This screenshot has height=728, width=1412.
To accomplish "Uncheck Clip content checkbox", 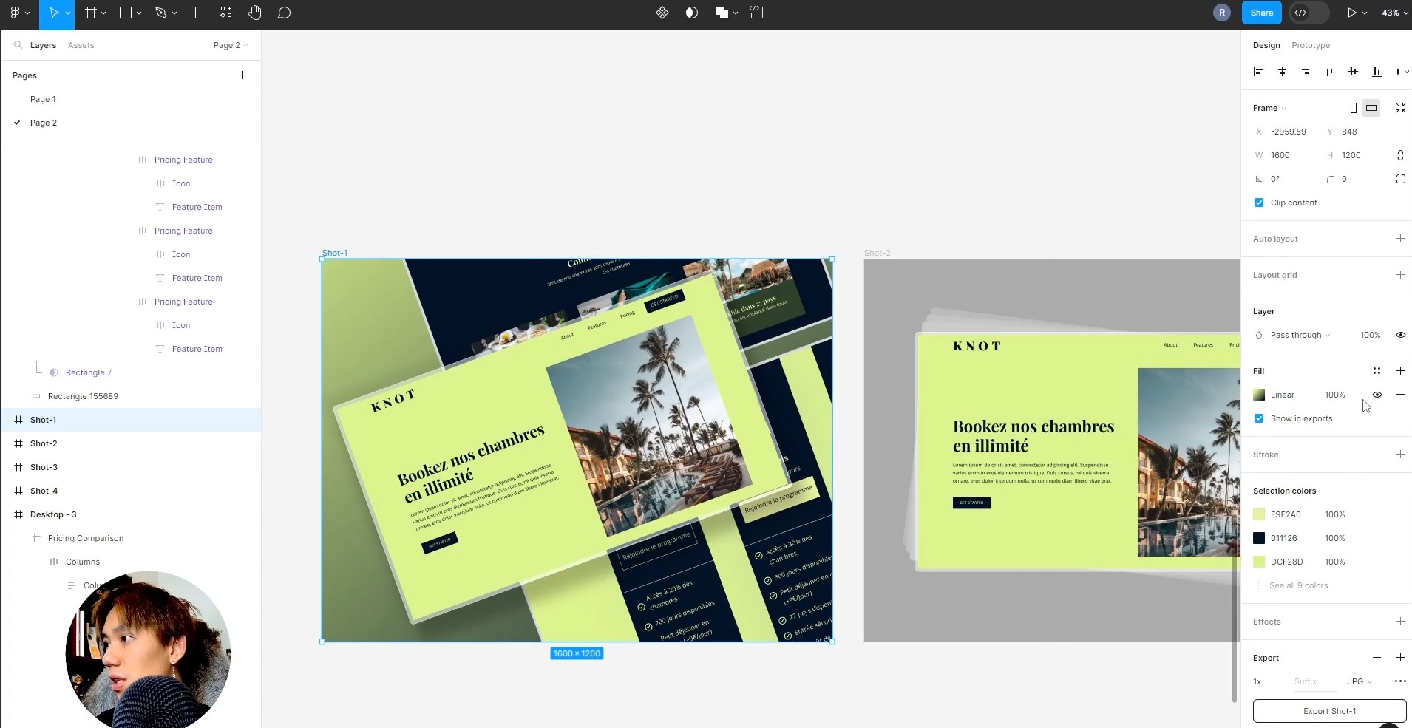I will click(x=1259, y=203).
